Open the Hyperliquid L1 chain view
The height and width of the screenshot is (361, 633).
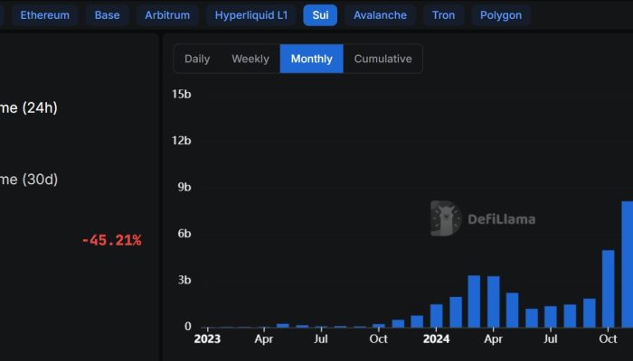click(250, 15)
